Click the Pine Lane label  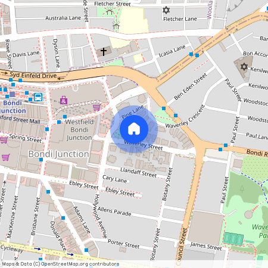click(x=132, y=112)
